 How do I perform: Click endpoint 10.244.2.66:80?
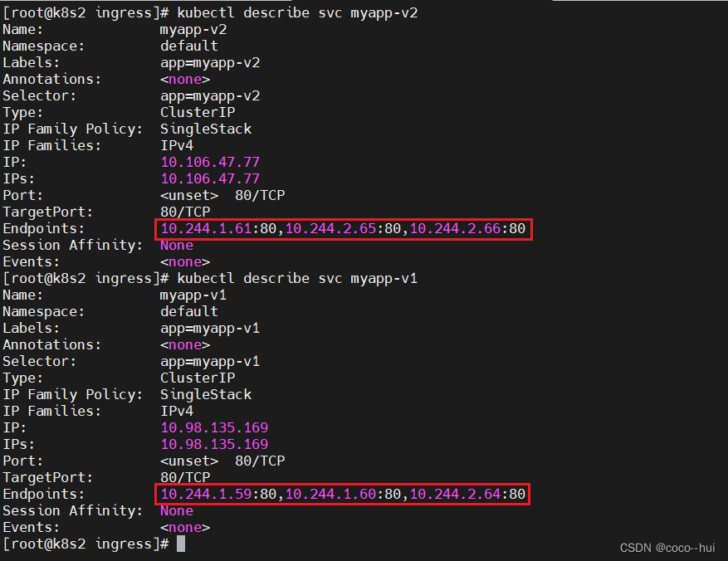(x=467, y=229)
